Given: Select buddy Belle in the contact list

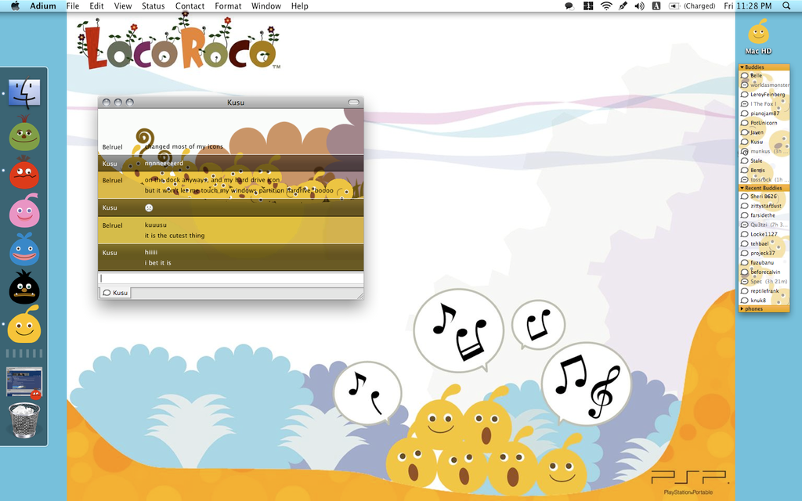Looking at the screenshot, I should point(764,76).
